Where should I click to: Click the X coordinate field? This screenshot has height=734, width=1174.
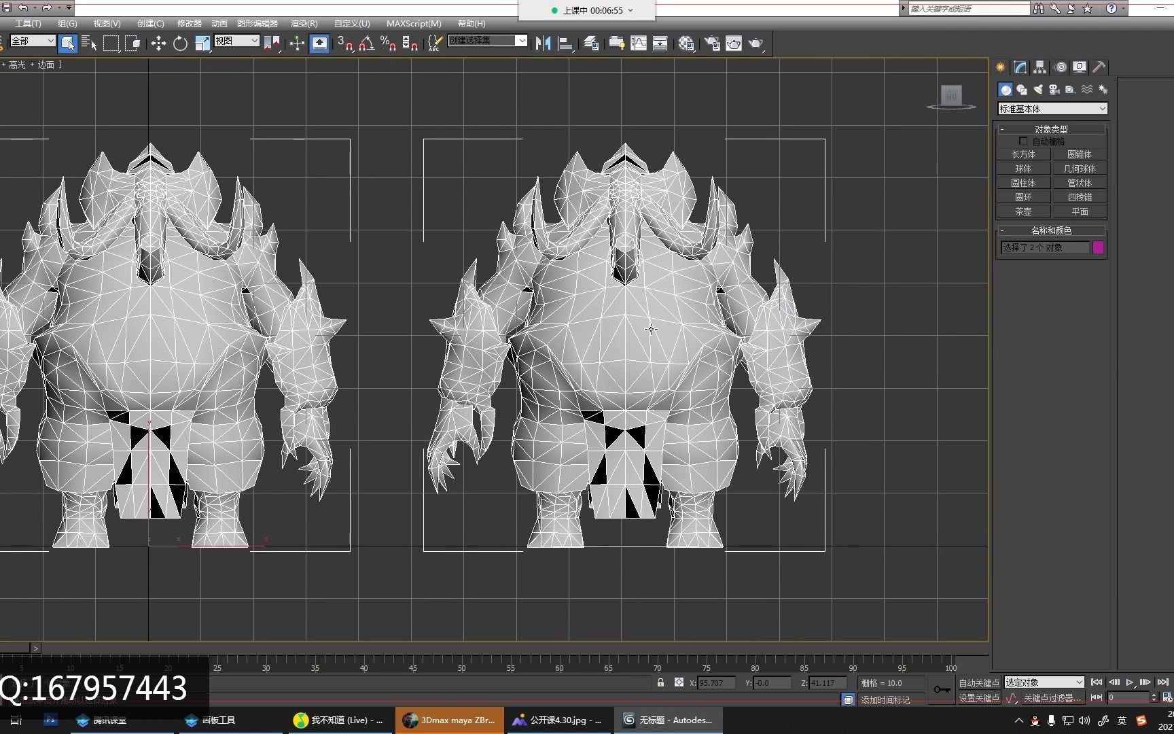tap(716, 683)
